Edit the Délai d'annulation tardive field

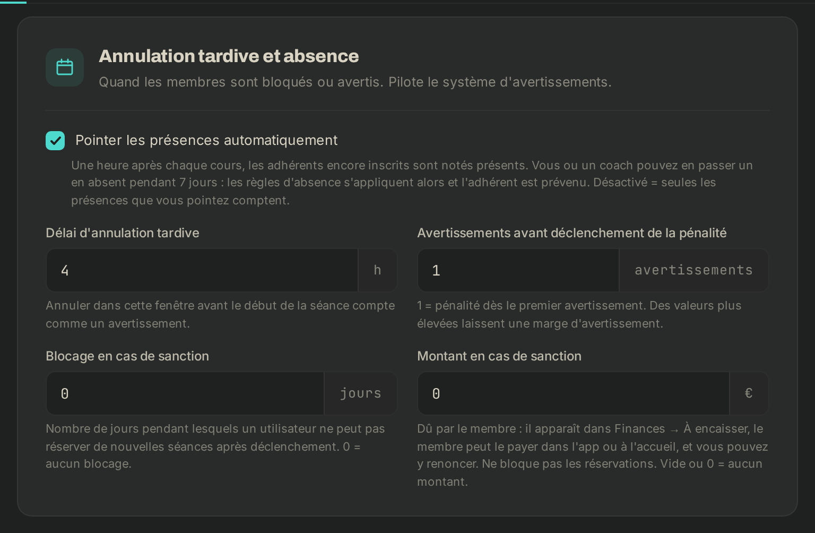pyautogui.click(x=202, y=270)
